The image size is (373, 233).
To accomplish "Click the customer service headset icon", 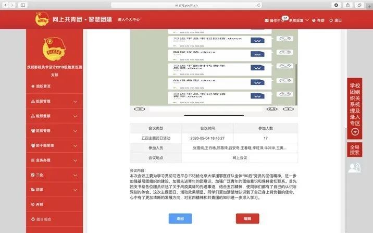I will [355, 167].
